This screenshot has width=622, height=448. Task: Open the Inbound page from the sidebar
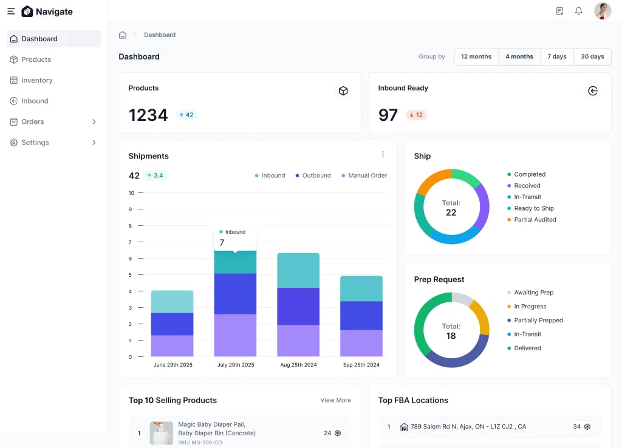click(x=35, y=101)
